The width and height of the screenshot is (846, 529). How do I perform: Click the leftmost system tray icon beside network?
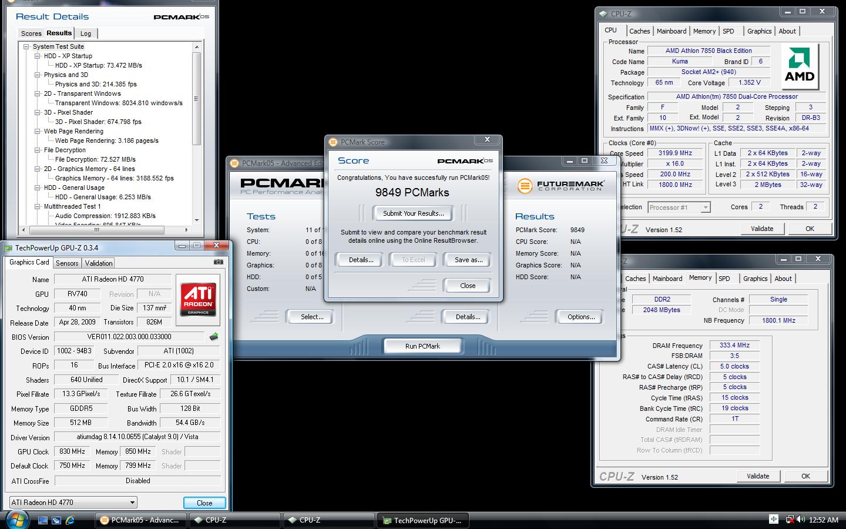(774, 519)
